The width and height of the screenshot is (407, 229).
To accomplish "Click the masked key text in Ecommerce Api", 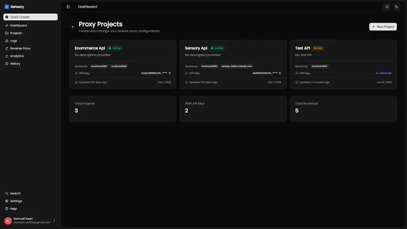I will pyautogui.click(x=154, y=73).
